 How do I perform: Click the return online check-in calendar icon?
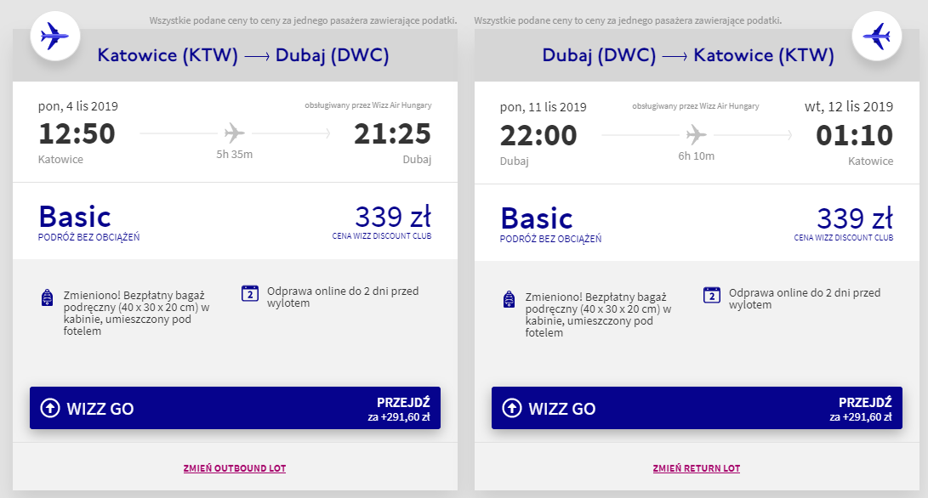pyautogui.click(x=712, y=294)
